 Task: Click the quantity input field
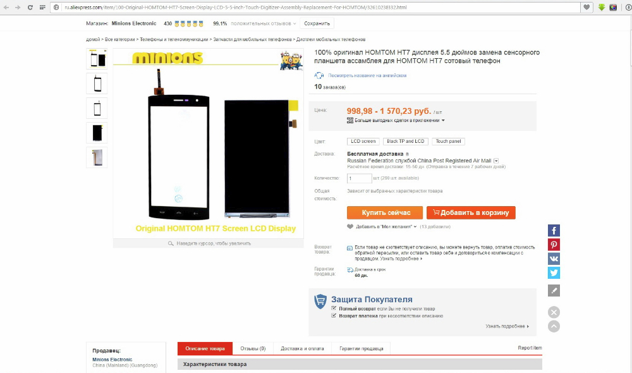[359, 178]
